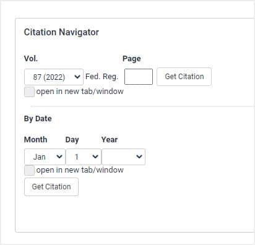Screen dimensions: 255x245
Task: Click "open in new tab/window" text below volume
Action: (x=80, y=92)
